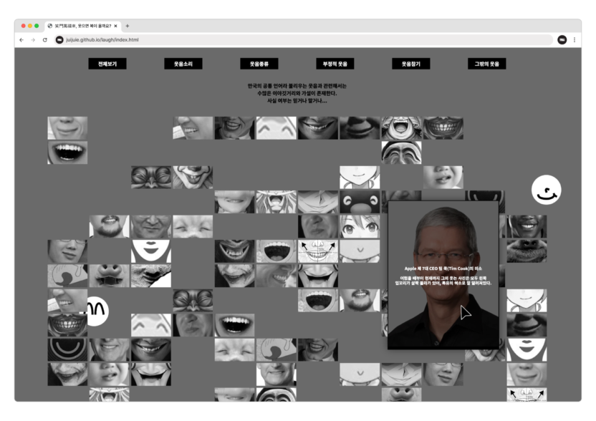The width and height of the screenshot is (596, 421).
Task: Select the cartoon penguin face thumbnail
Action: (x=360, y=202)
